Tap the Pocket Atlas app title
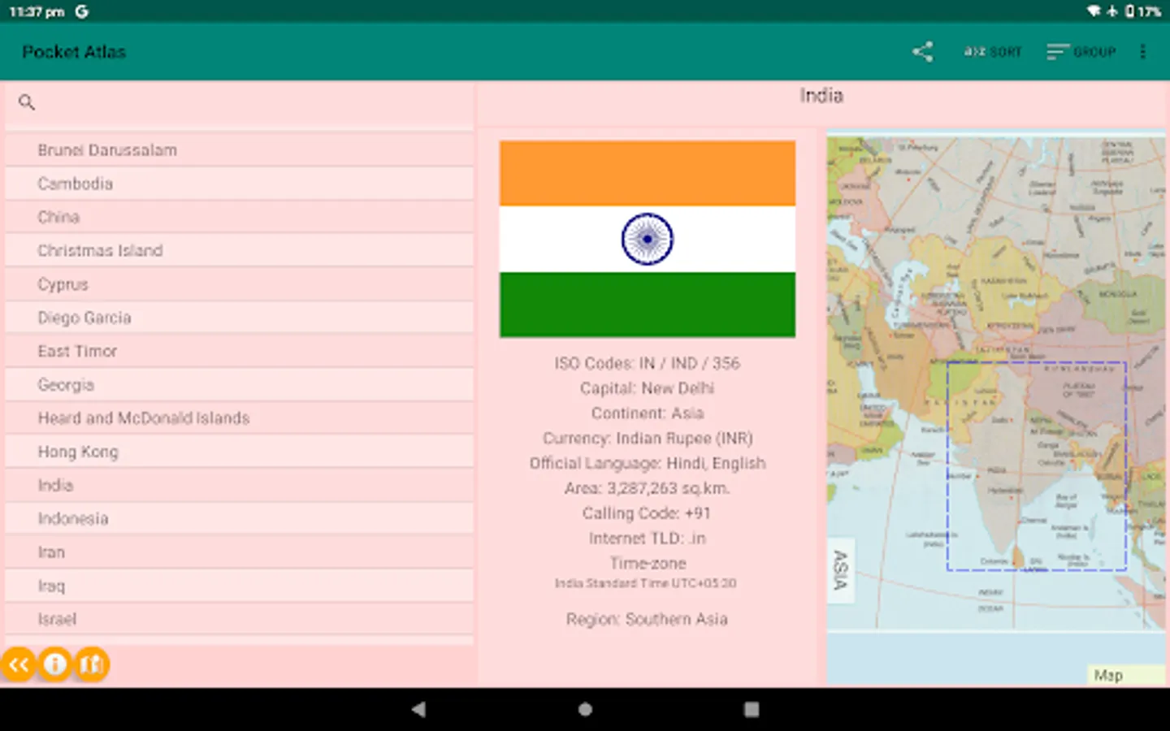The width and height of the screenshot is (1170, 731). coord(74,52)
